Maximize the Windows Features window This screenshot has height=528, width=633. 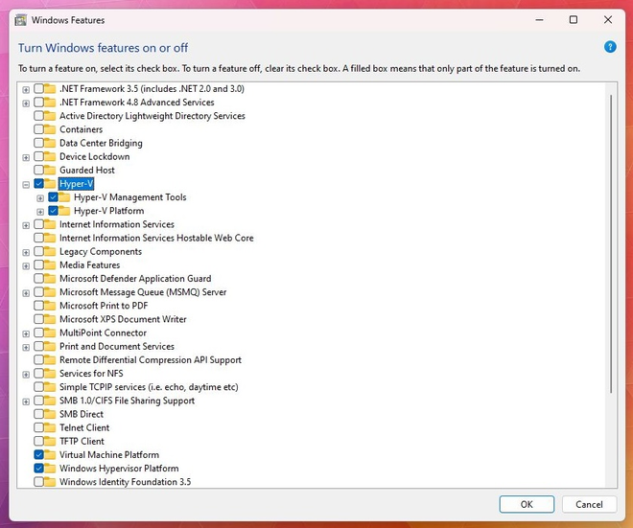[x=574, y=20]
